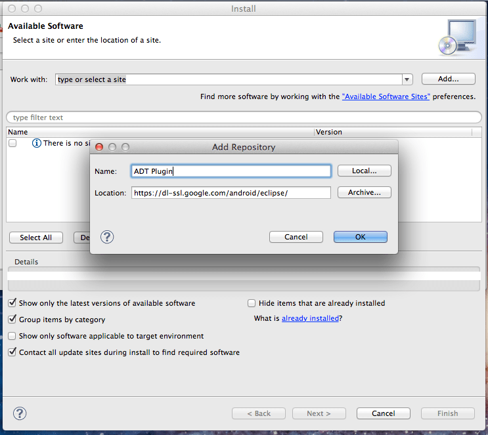Click the repository Location text field
This screenshot has height=435, width=488.
pyautogui.click(x=231, y=193)
